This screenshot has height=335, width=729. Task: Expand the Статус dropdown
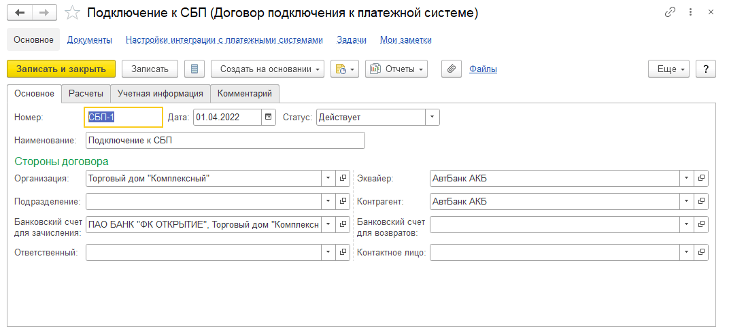tap(433, 117)
